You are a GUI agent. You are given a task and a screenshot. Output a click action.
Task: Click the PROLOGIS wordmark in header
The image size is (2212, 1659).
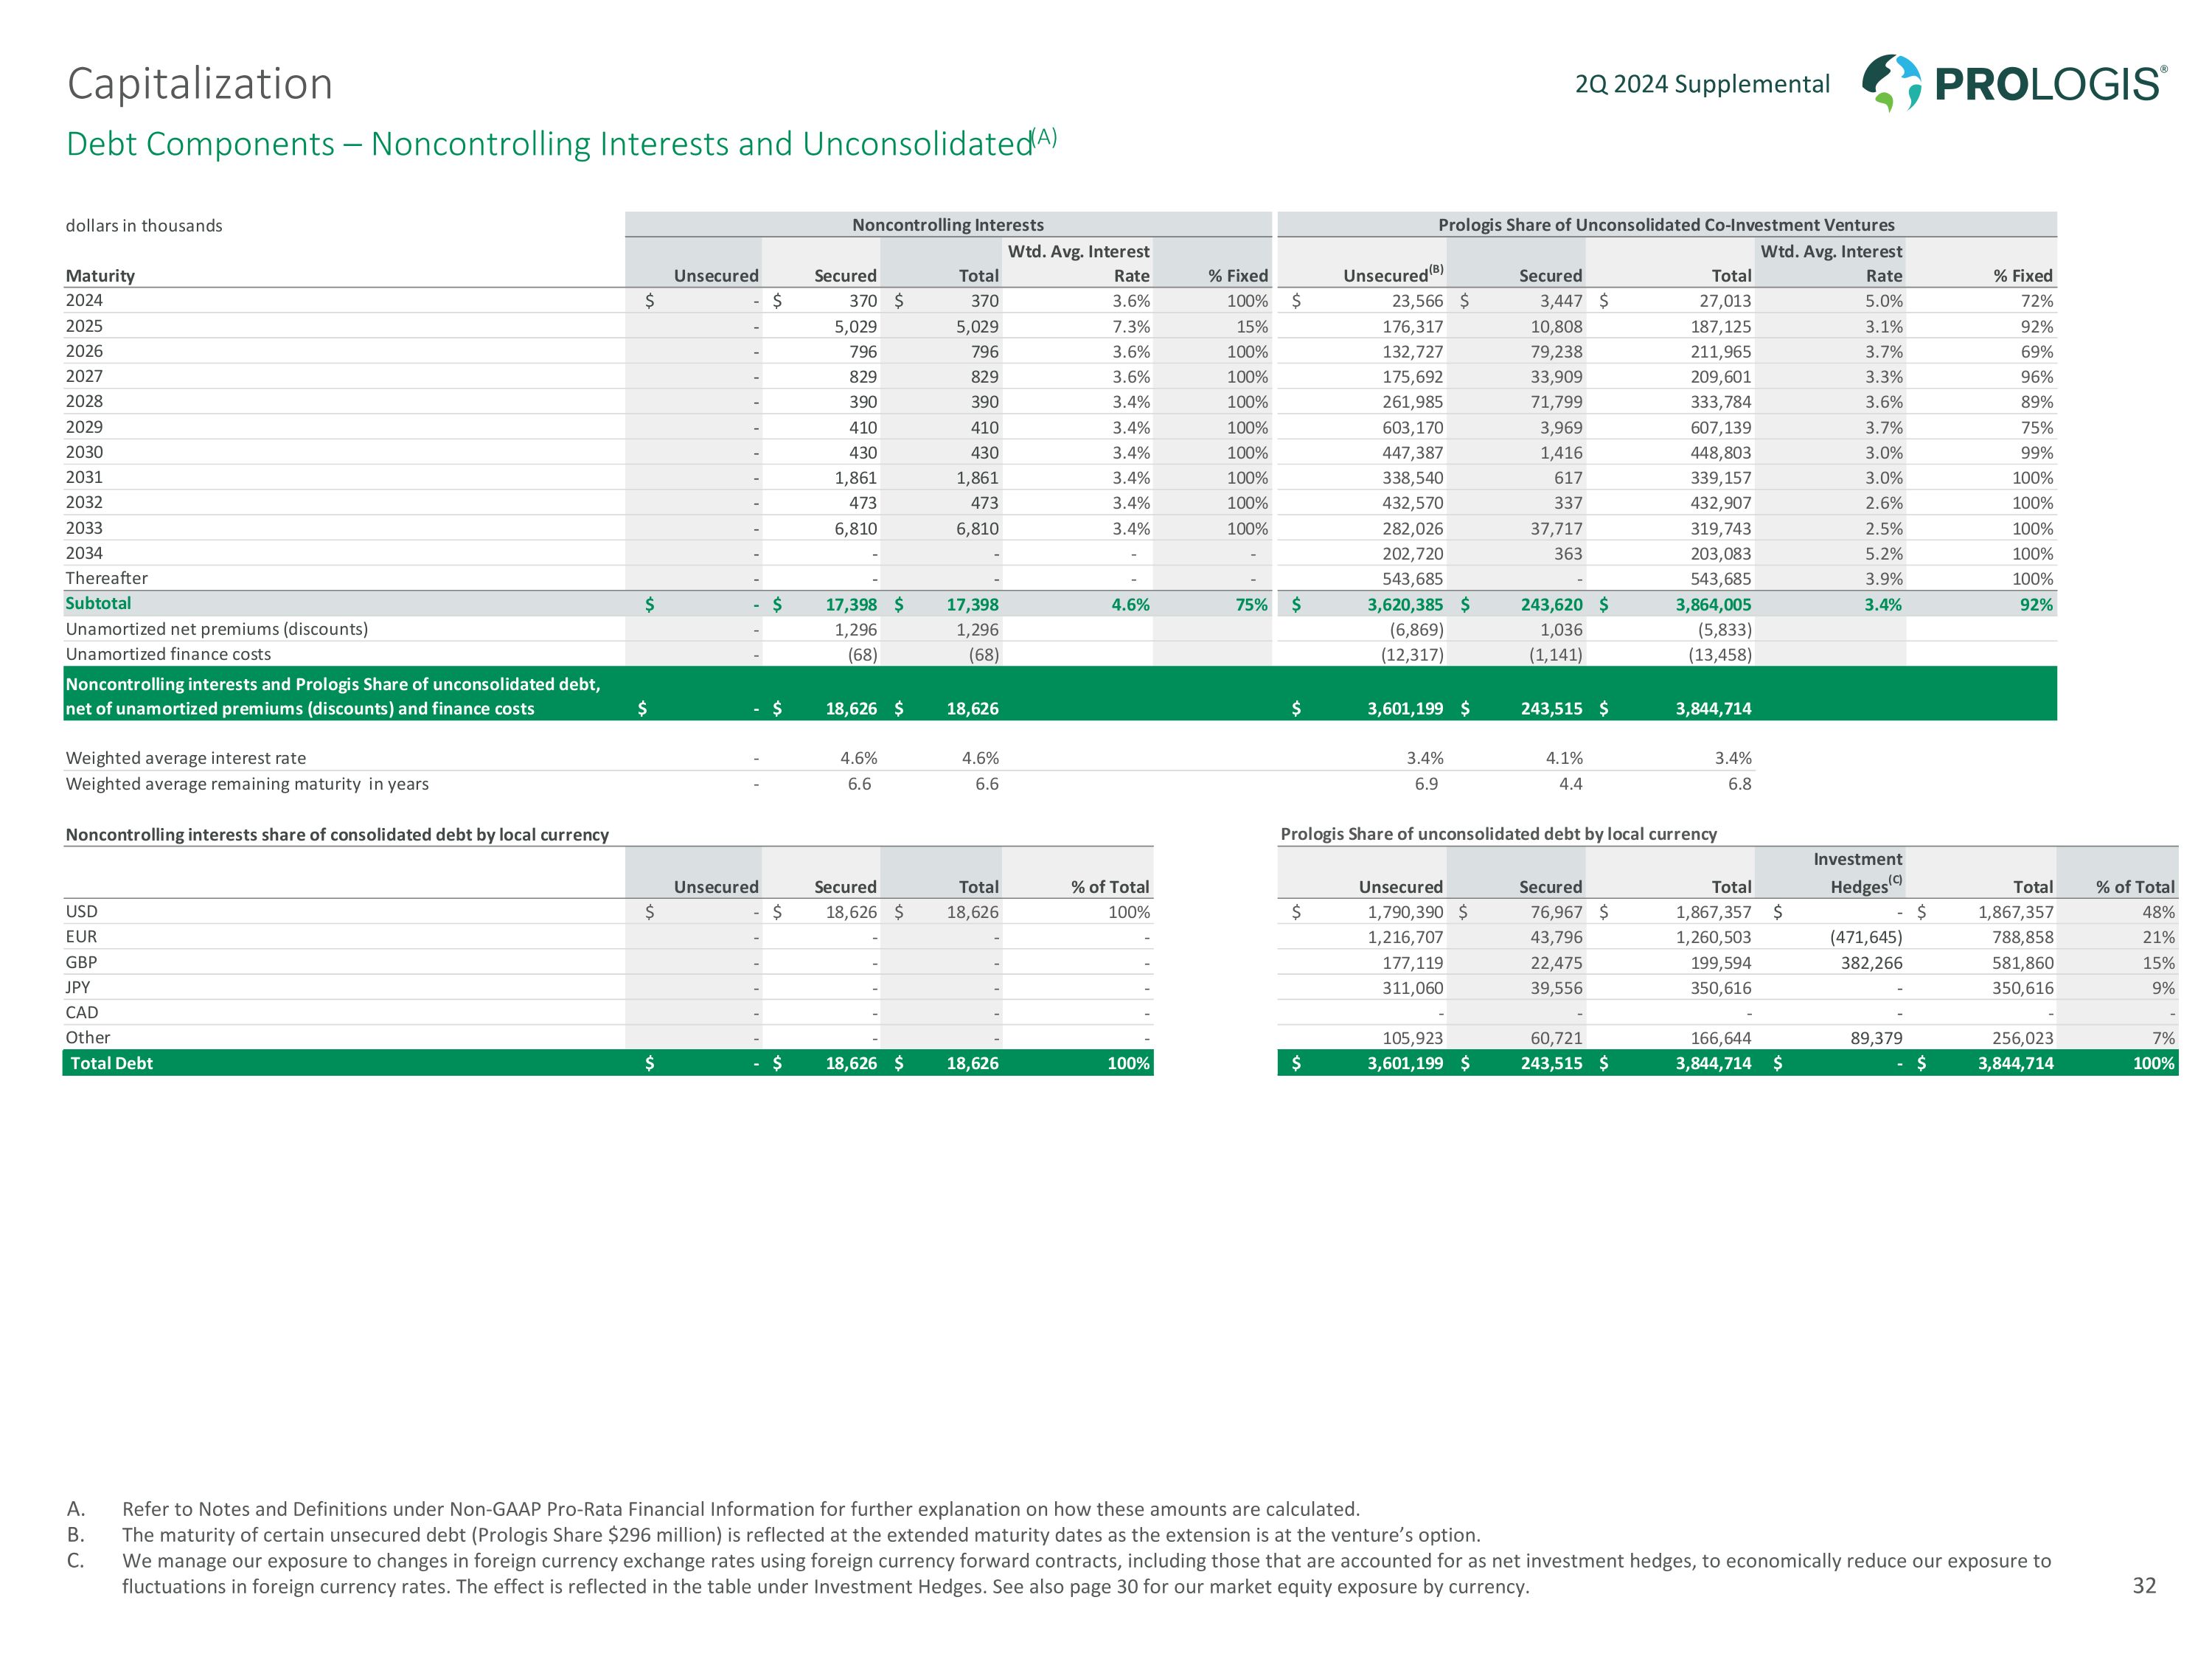point(2049,85)
